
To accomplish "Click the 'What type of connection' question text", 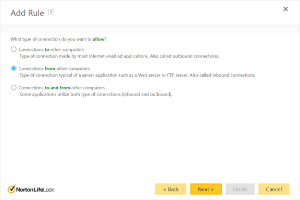I will point(58,39).
